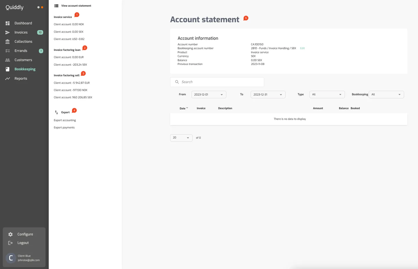Click the search magnifier icon
Screen dimensions: 418x269
click(x=177, y=82)
